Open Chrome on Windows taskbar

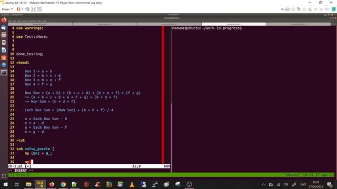tap(63, 184)
